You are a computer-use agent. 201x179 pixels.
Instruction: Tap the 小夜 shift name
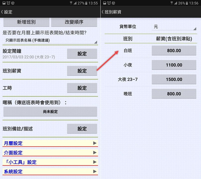tap(128, 65)
